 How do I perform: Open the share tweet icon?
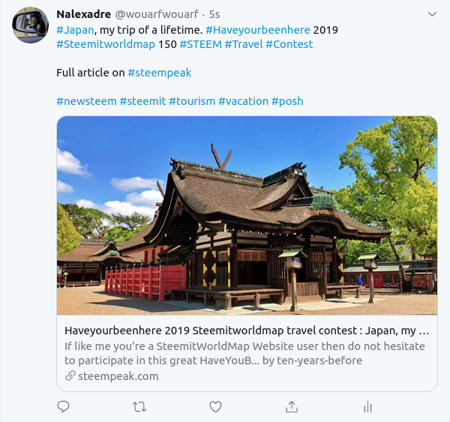[x=292, y=406]
